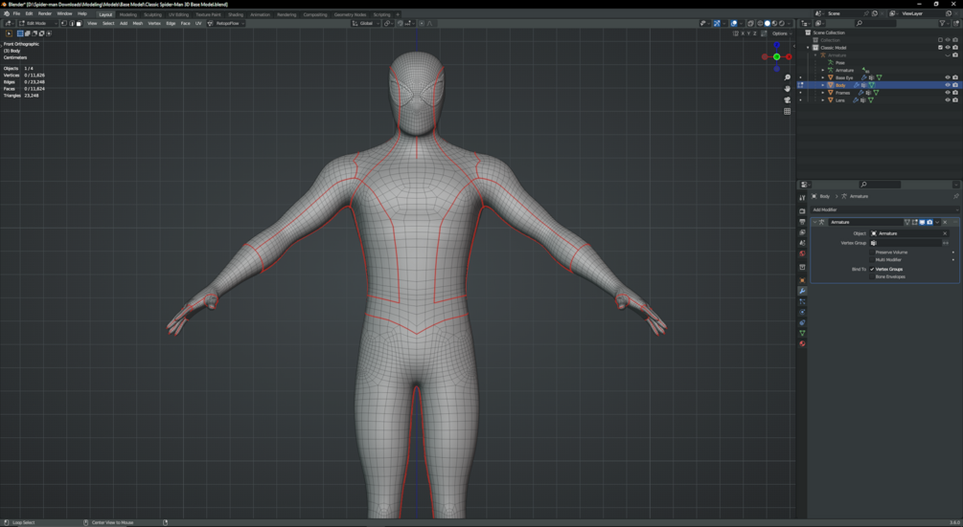This screenshot has height=527, width=963.
Task: Open the RetopoFlow menu button
Action: [x=228, y=23]
